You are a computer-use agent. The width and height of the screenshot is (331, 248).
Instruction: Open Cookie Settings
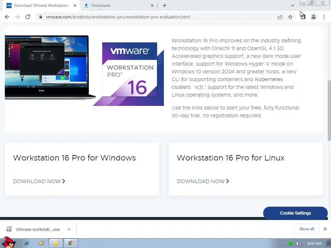(x=295, y=213)
